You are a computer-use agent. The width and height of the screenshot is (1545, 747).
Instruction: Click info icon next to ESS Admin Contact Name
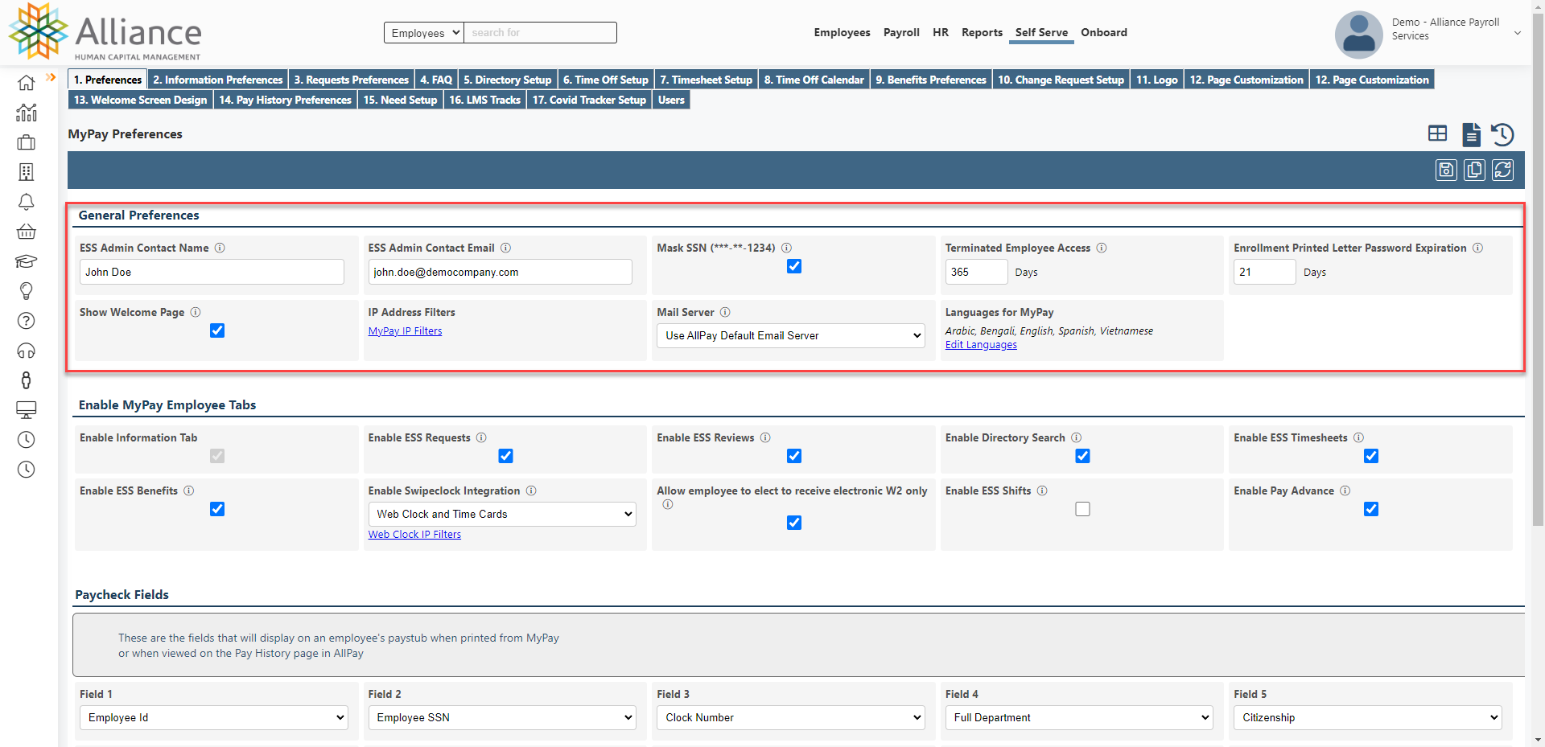click(x=220, y=248)
